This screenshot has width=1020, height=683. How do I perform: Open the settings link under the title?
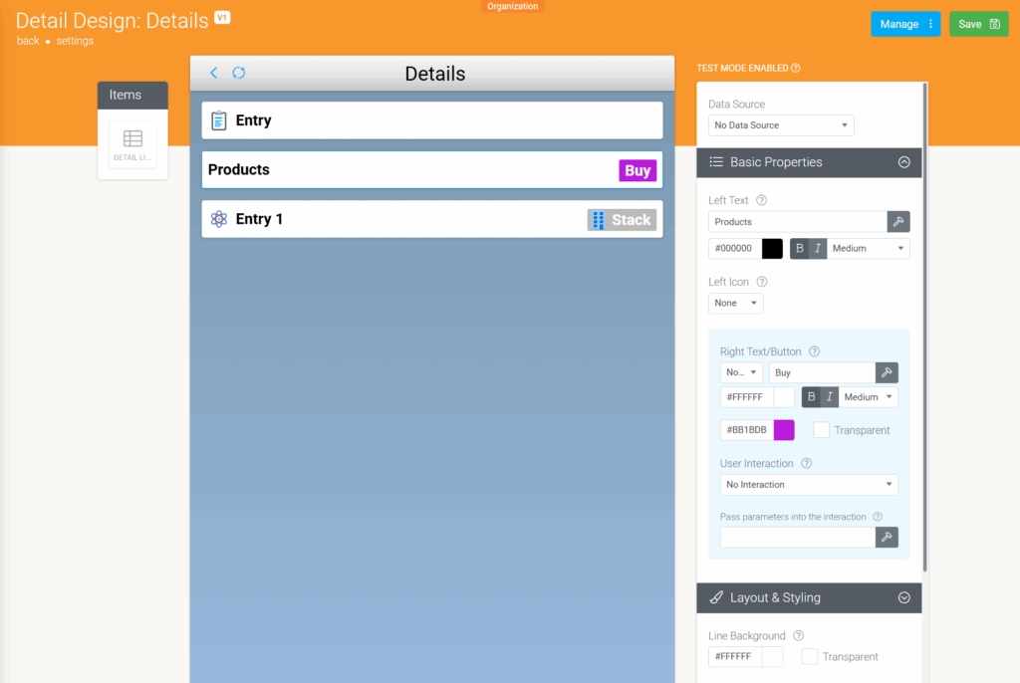[x=75, y=41]
